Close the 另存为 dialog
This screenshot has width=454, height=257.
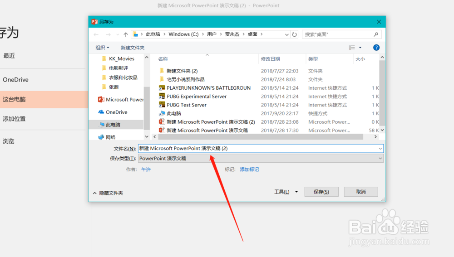379,22
